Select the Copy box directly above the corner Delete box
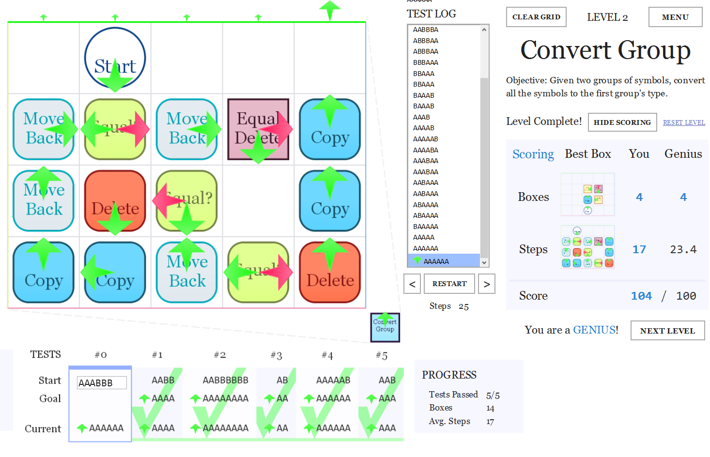 coord(330,201)
